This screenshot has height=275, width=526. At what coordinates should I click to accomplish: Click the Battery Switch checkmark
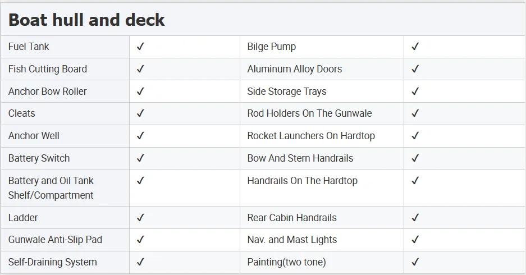pyautogui.click(x=140, y=158)
